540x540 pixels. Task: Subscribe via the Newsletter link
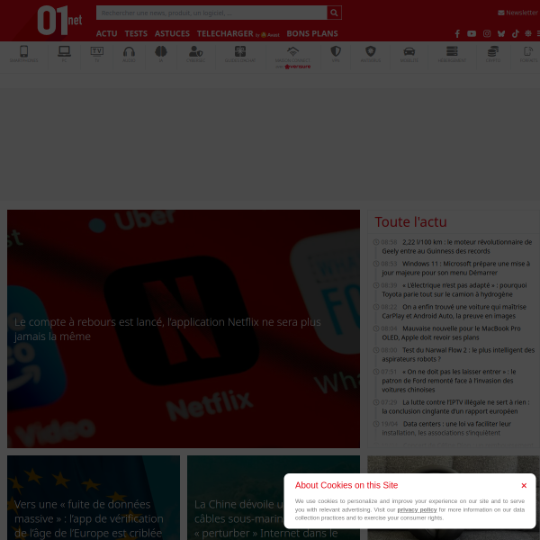tap(517, 13)
